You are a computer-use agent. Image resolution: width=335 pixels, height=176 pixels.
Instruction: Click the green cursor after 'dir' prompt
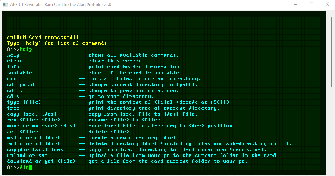(x=31, y=167)
